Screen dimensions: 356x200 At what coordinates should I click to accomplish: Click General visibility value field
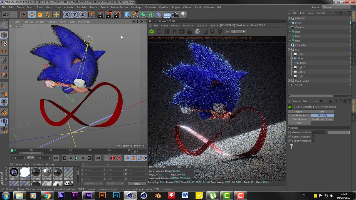[318, 132]
